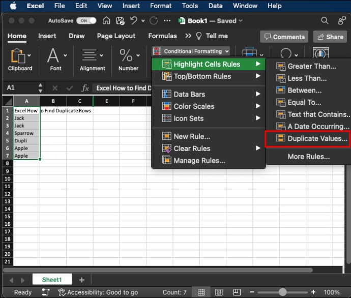Expand the Clipboard dropdown arrow
This screenshot has height=298, width=351.
29,55
